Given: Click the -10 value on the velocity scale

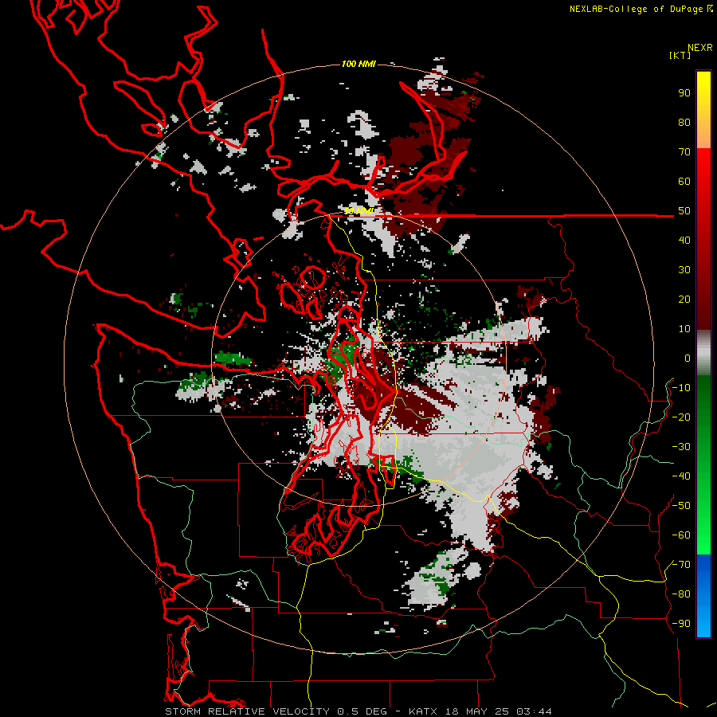Looking at the screenshot, I should (x=681, y=388).
